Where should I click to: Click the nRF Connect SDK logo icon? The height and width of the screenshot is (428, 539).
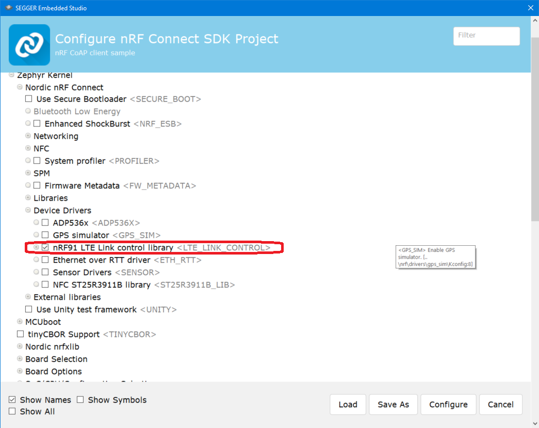coord(29,45)
